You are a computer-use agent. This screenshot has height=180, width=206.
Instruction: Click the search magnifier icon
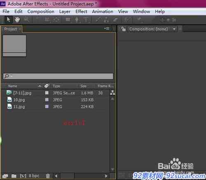pos(7,76)
